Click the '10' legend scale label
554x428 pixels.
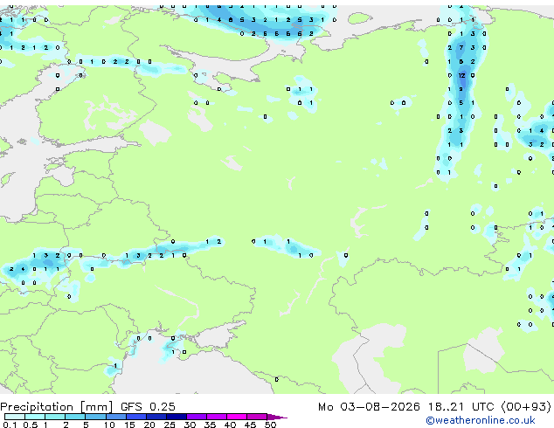(109, 425)
